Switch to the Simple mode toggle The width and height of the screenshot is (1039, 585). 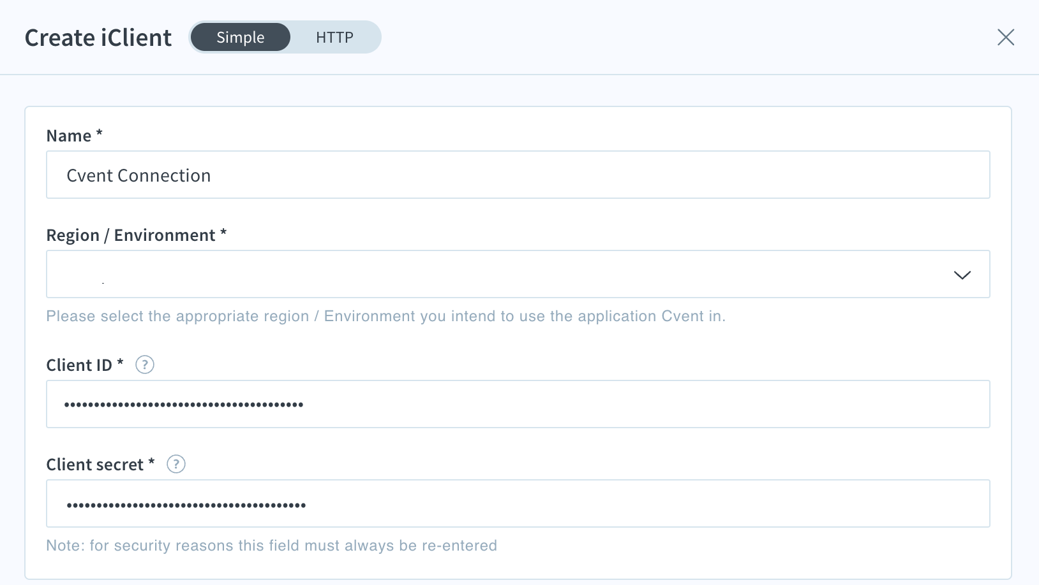point(241,37)
